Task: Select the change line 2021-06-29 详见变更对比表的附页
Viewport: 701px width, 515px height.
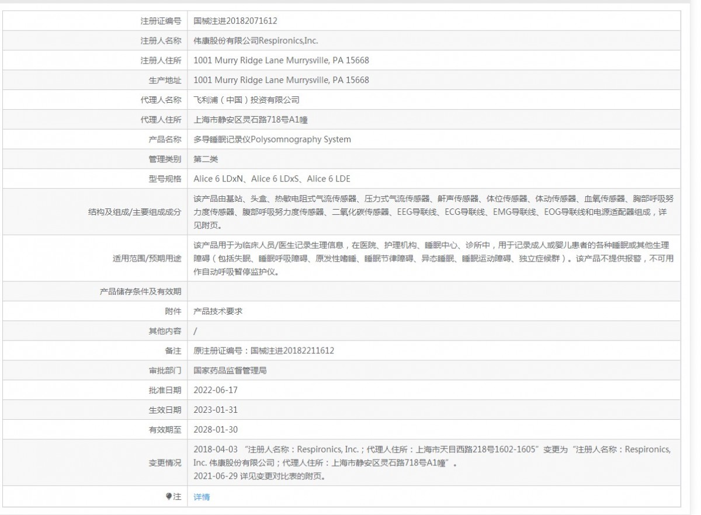Action: tap(259, 476)
